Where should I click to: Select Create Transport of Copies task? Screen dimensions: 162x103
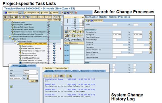pos(32,60)
